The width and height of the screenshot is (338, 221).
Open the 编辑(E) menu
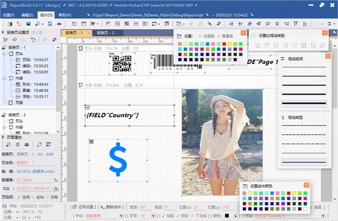[27, 15]
